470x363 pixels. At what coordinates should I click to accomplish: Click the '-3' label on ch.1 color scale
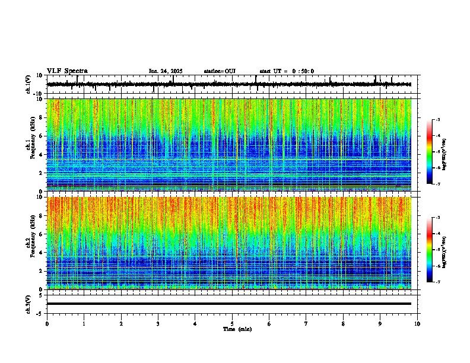438,119
